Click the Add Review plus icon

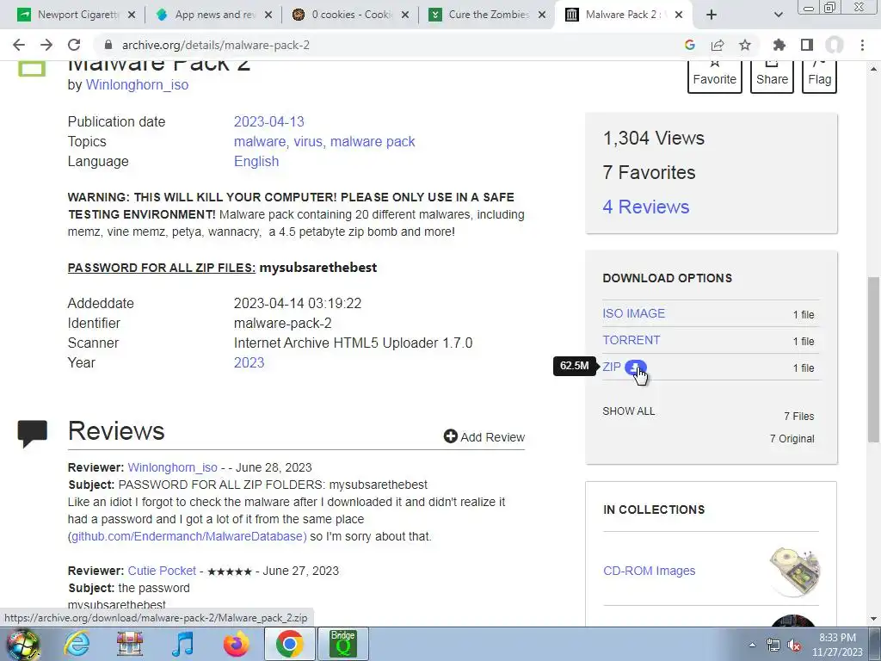[450, 436]
